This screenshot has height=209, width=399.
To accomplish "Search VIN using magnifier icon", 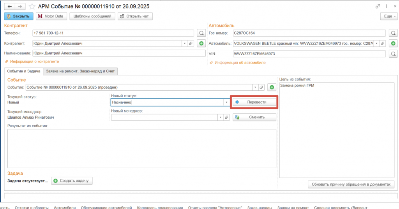I will point(393,54).
